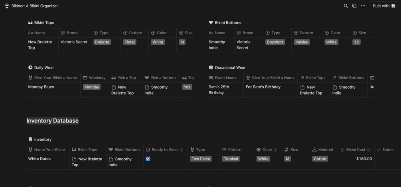The image size is (401, 187).
Task: Click the Bikini Bottoms database title
Action: coord(228,23)
